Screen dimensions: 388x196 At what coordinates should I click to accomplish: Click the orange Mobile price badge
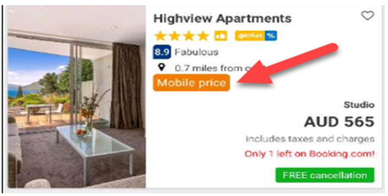coord(192,83)
